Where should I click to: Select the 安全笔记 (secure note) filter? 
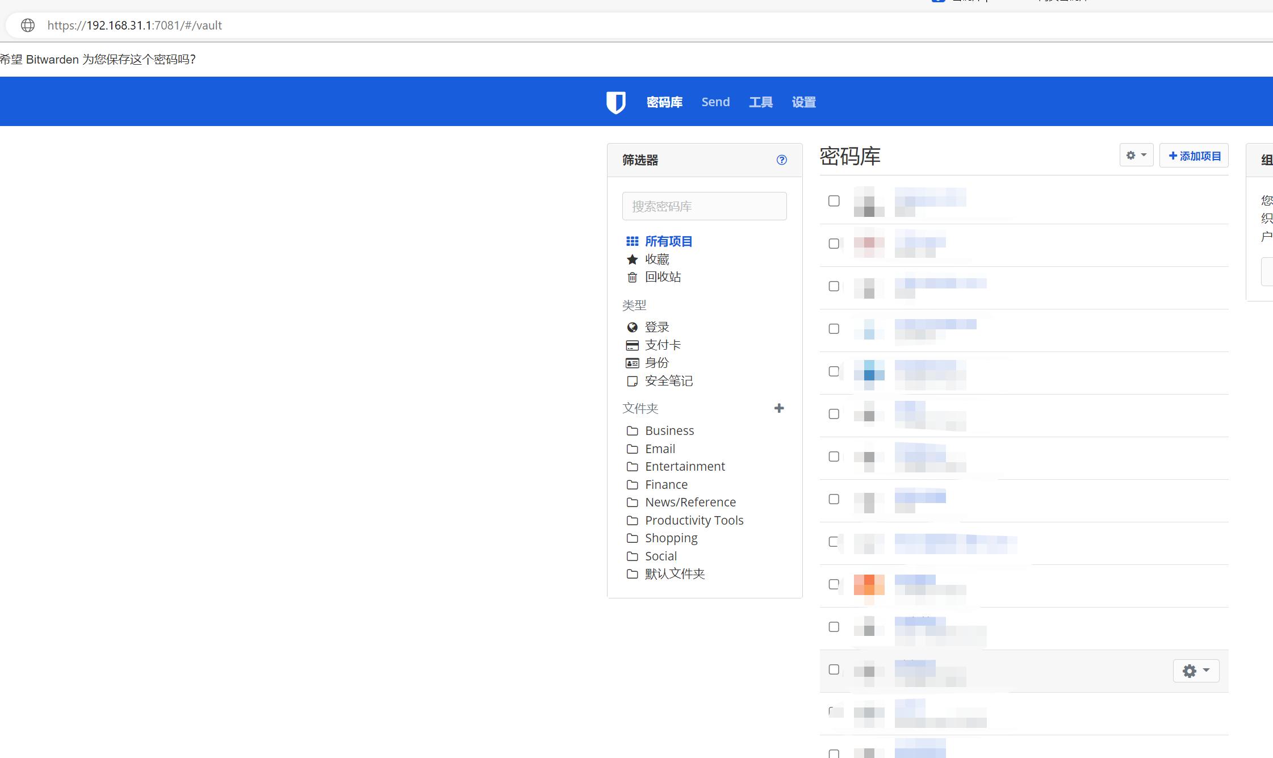668,381
